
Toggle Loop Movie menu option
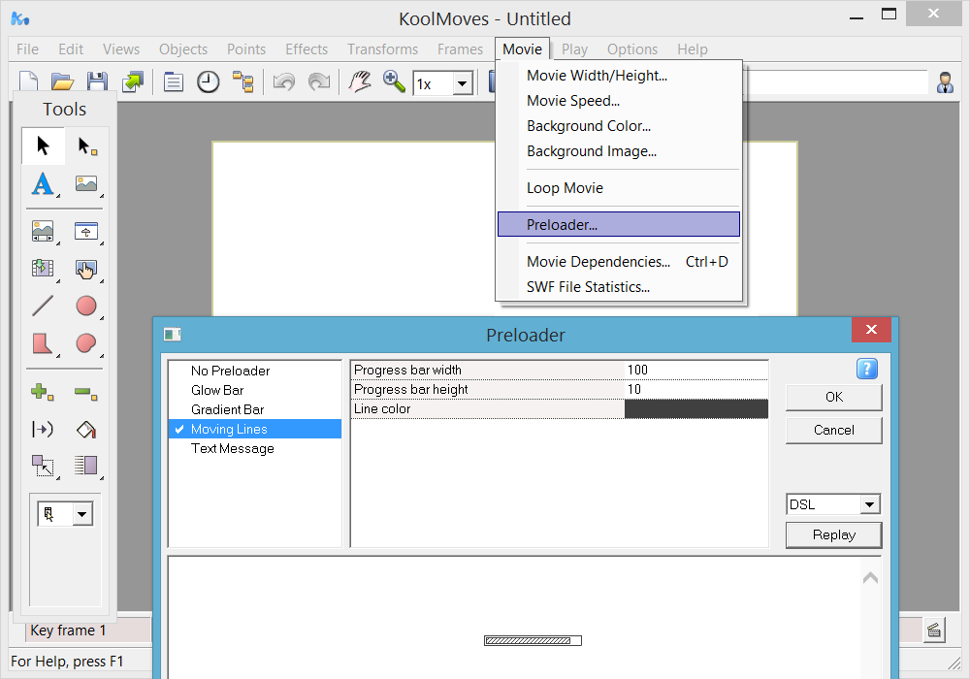[x=619, y=188]
